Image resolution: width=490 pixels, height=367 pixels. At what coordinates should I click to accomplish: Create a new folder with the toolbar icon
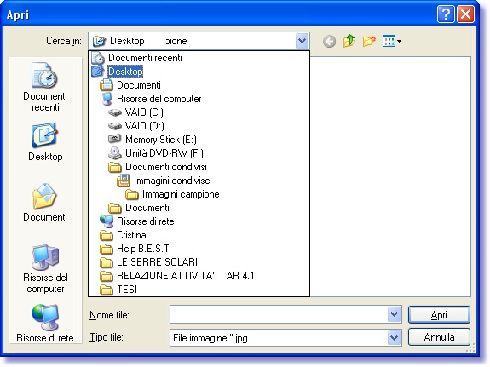click(369, 41)
